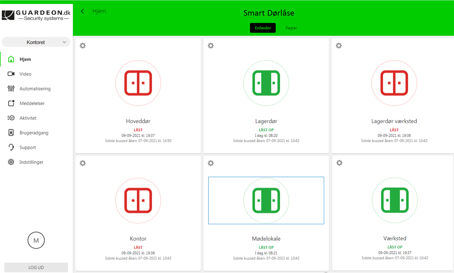
Task: Open settings gear on Værksted card
Action: pyautogui.click(x=339, y=163)
